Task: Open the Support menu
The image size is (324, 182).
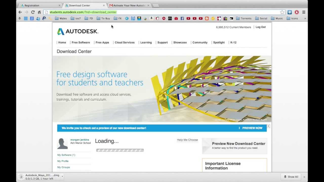Action: (163, 42)
